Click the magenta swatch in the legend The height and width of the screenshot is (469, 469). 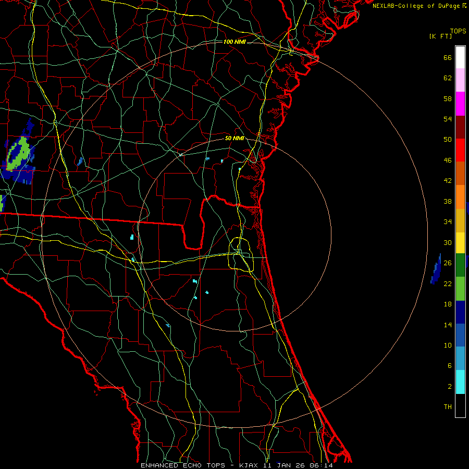(460, 104)
